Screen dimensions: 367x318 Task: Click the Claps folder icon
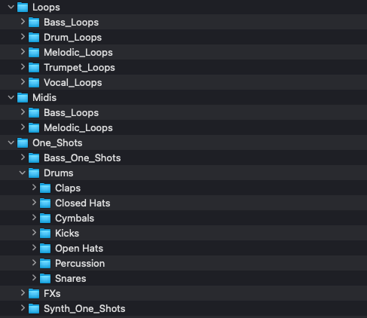45,188
